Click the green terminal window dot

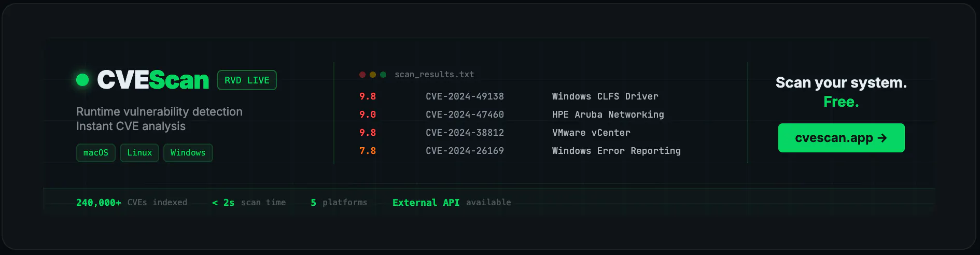[x=383, y=75]
